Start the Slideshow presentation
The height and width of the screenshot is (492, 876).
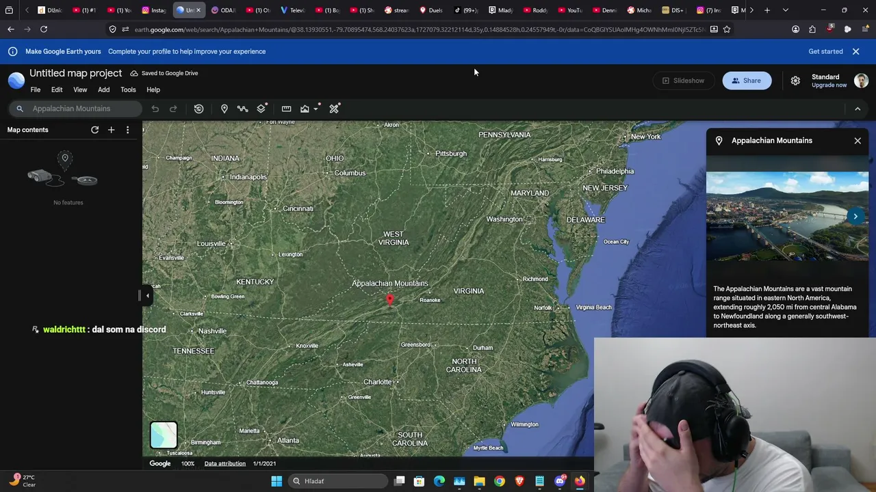(683, 81)
